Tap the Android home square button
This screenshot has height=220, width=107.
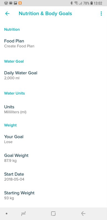[53, 214]
